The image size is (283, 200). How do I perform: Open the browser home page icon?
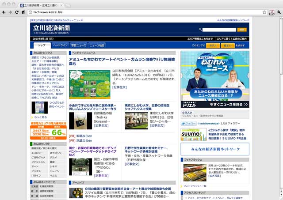(23, 12)
